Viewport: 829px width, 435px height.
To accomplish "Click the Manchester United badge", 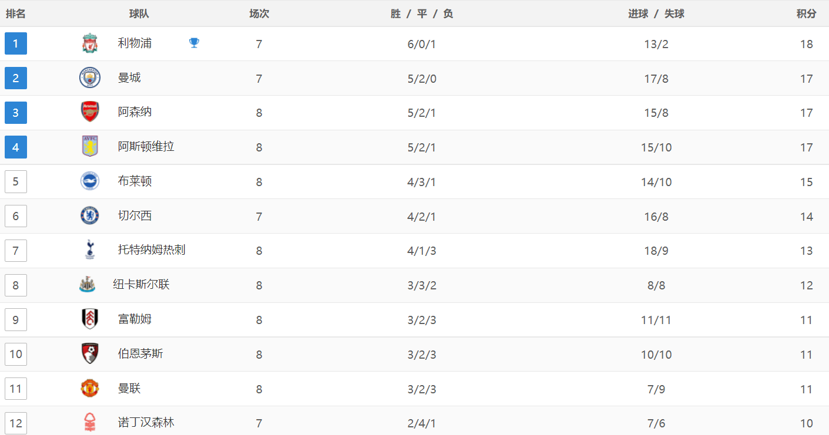I will (89, 389).
